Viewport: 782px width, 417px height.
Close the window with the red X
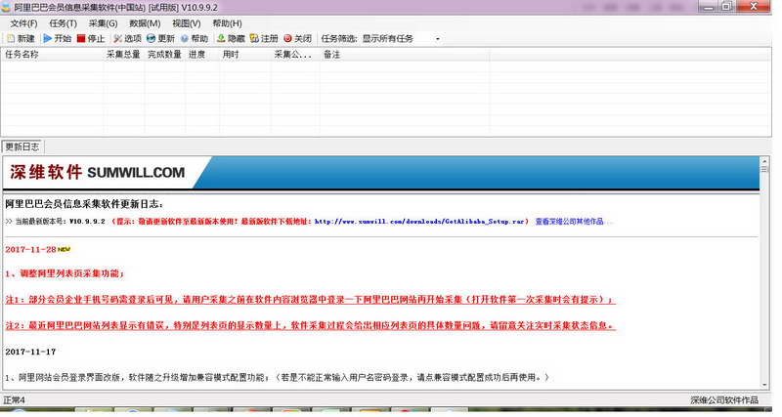753,7
